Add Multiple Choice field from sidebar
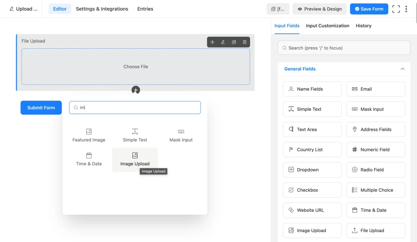The width and height of the screenshot is (417, 242). (x=376, y=190)
